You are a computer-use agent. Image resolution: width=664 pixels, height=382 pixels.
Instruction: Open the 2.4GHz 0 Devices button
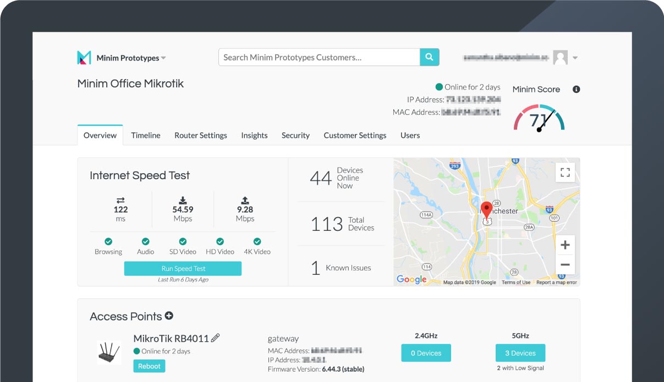[426, 353]
